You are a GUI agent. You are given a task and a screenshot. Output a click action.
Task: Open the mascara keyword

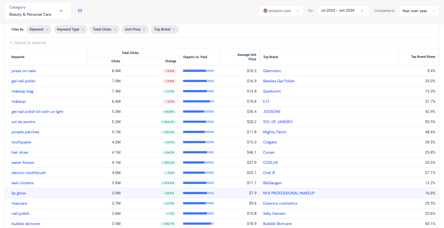pyautogui.click(x=19, y=203)
